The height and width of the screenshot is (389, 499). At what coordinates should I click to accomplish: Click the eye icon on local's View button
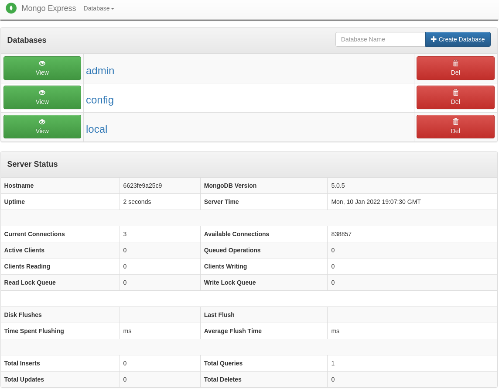click(x=42, y=122)
